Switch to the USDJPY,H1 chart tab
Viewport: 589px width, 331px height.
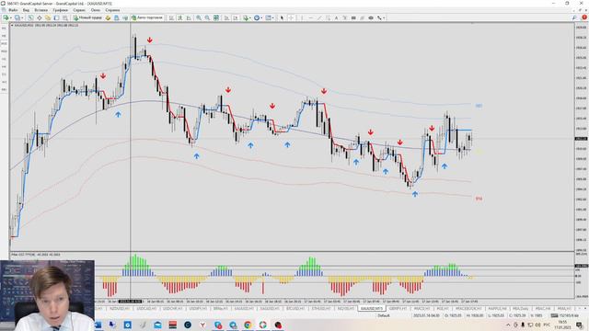198,309
